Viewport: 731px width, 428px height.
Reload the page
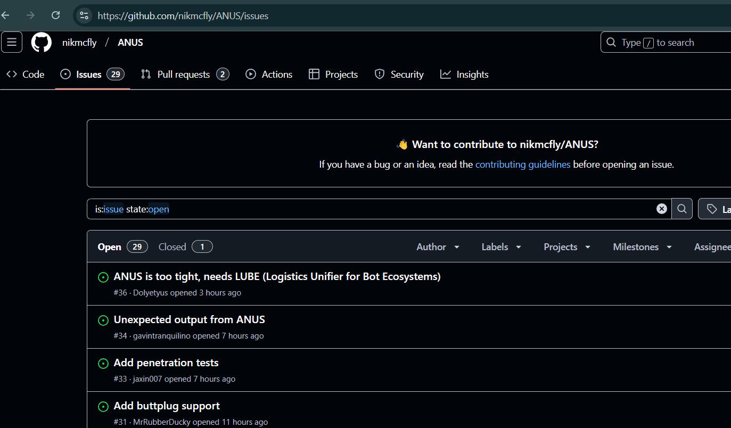[x=55, y=15]
